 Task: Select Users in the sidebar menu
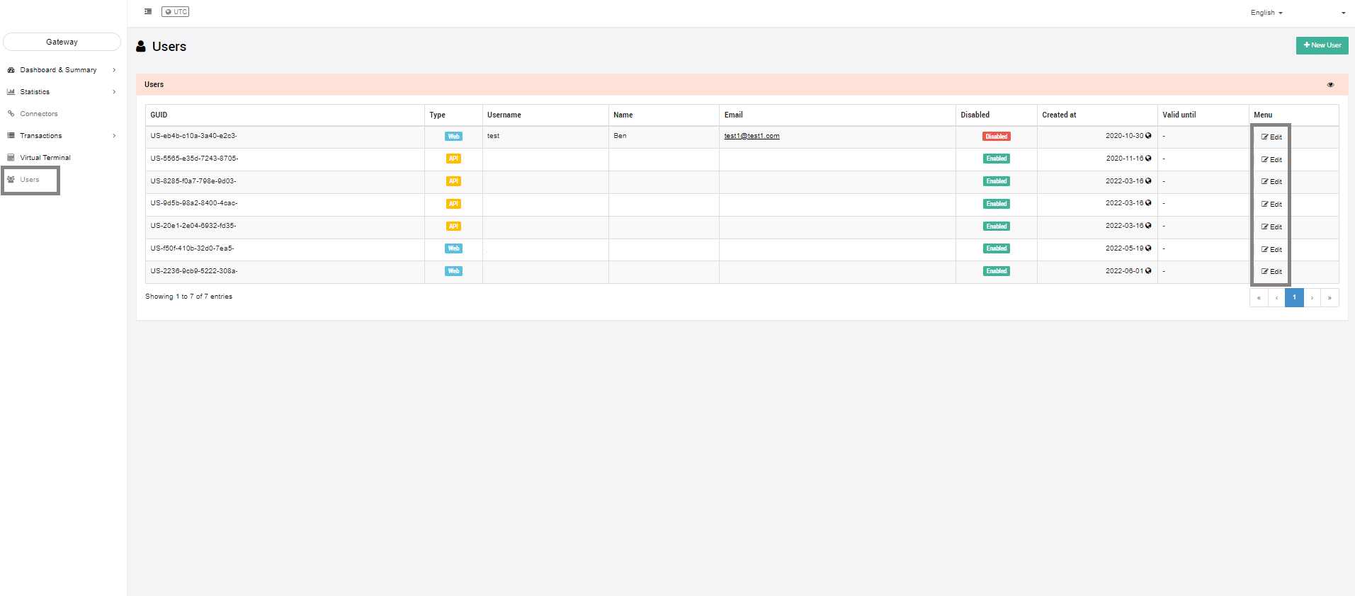[x=30, y=180]
